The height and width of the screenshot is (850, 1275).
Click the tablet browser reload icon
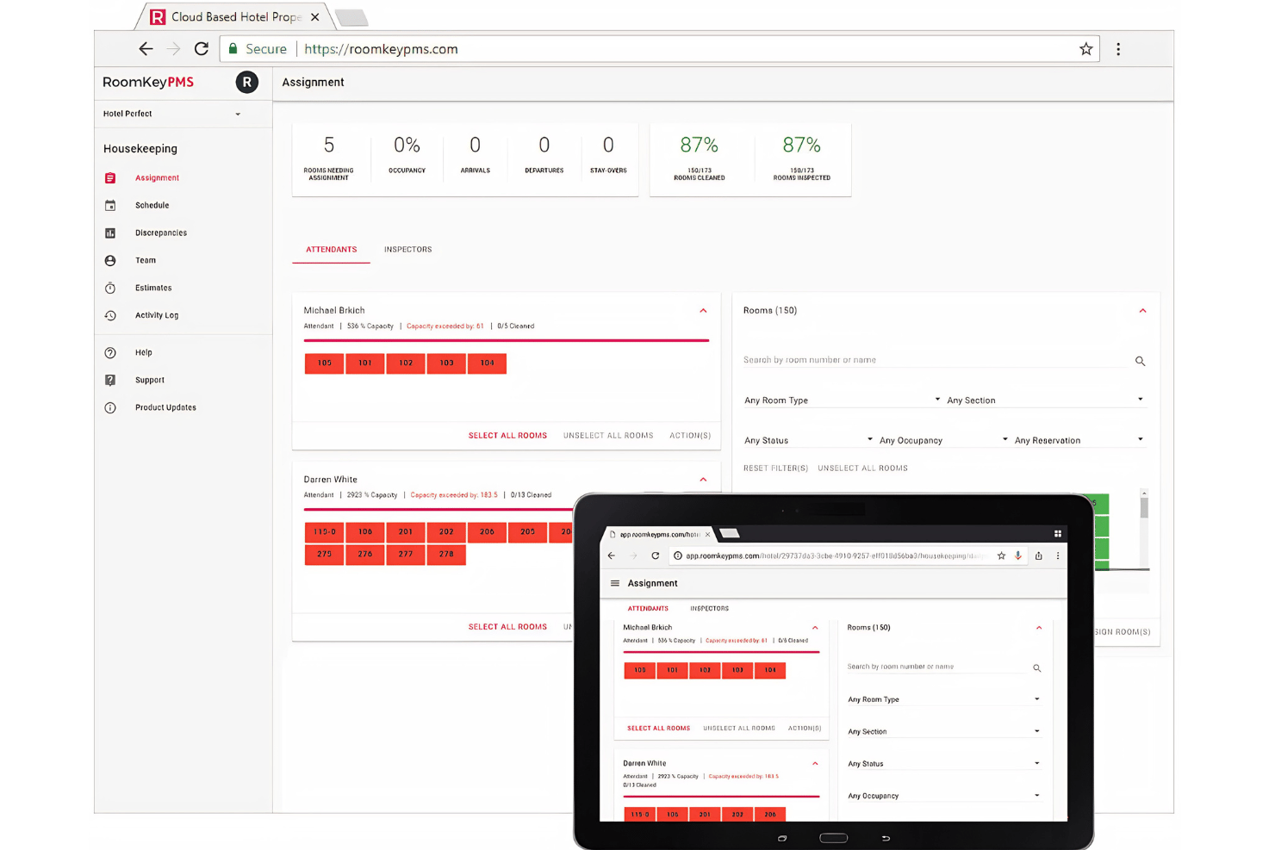coord(656,556)
